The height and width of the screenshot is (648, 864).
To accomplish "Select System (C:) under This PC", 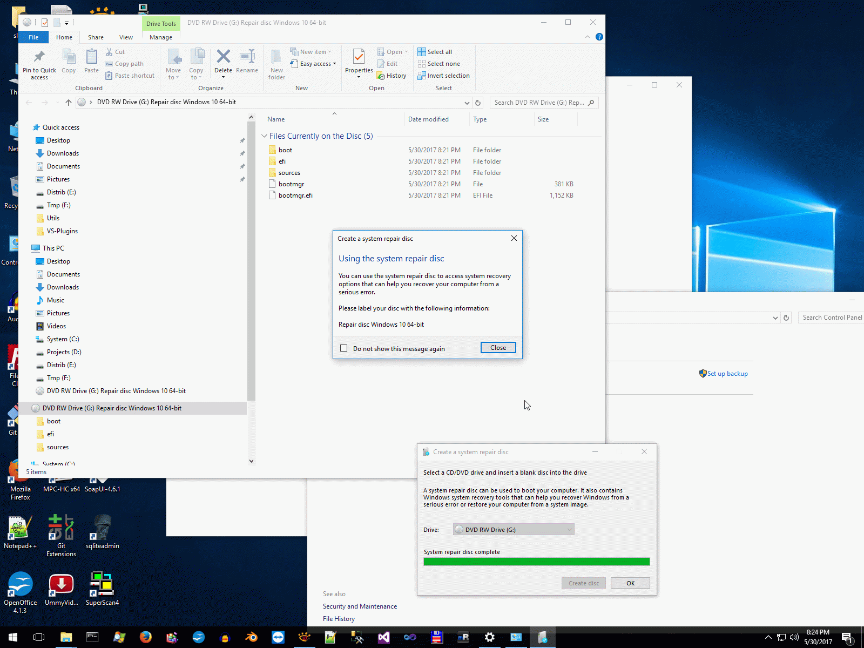I will click(x=63, y=339).
